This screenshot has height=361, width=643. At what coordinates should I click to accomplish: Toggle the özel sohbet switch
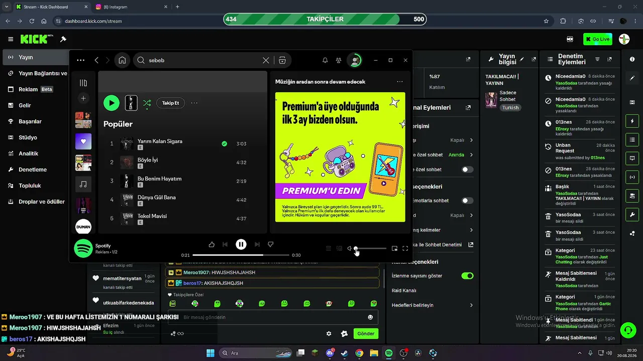click(x=468, y=169)
